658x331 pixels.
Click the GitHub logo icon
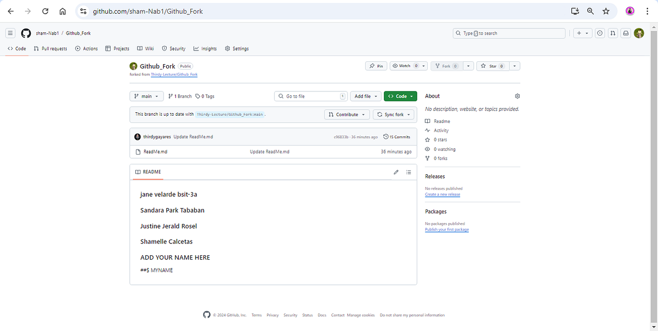coord(26,33)
